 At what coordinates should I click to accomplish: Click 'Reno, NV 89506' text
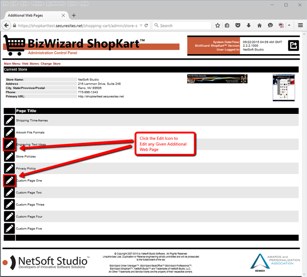coord(90,88)
